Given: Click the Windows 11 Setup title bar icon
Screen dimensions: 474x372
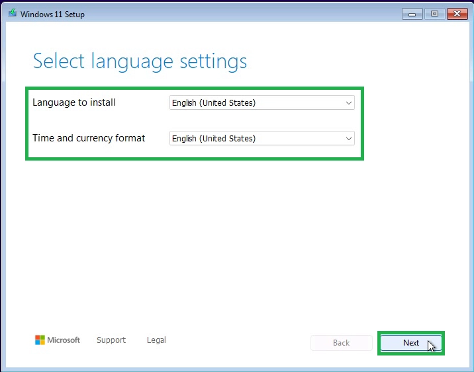Looking at the screenshot, I should coord(13,13).
